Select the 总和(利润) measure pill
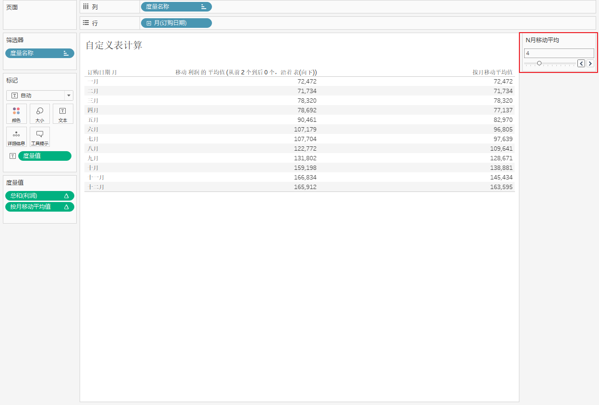599x405 pixels. [40, 196]
